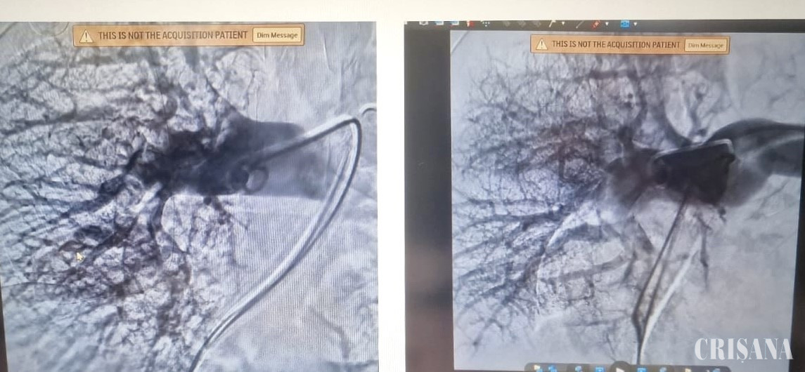This screenshot has height=372, width=805.
Task: Click the dotted grid icon in top toolbar
Action: [486, 24]
